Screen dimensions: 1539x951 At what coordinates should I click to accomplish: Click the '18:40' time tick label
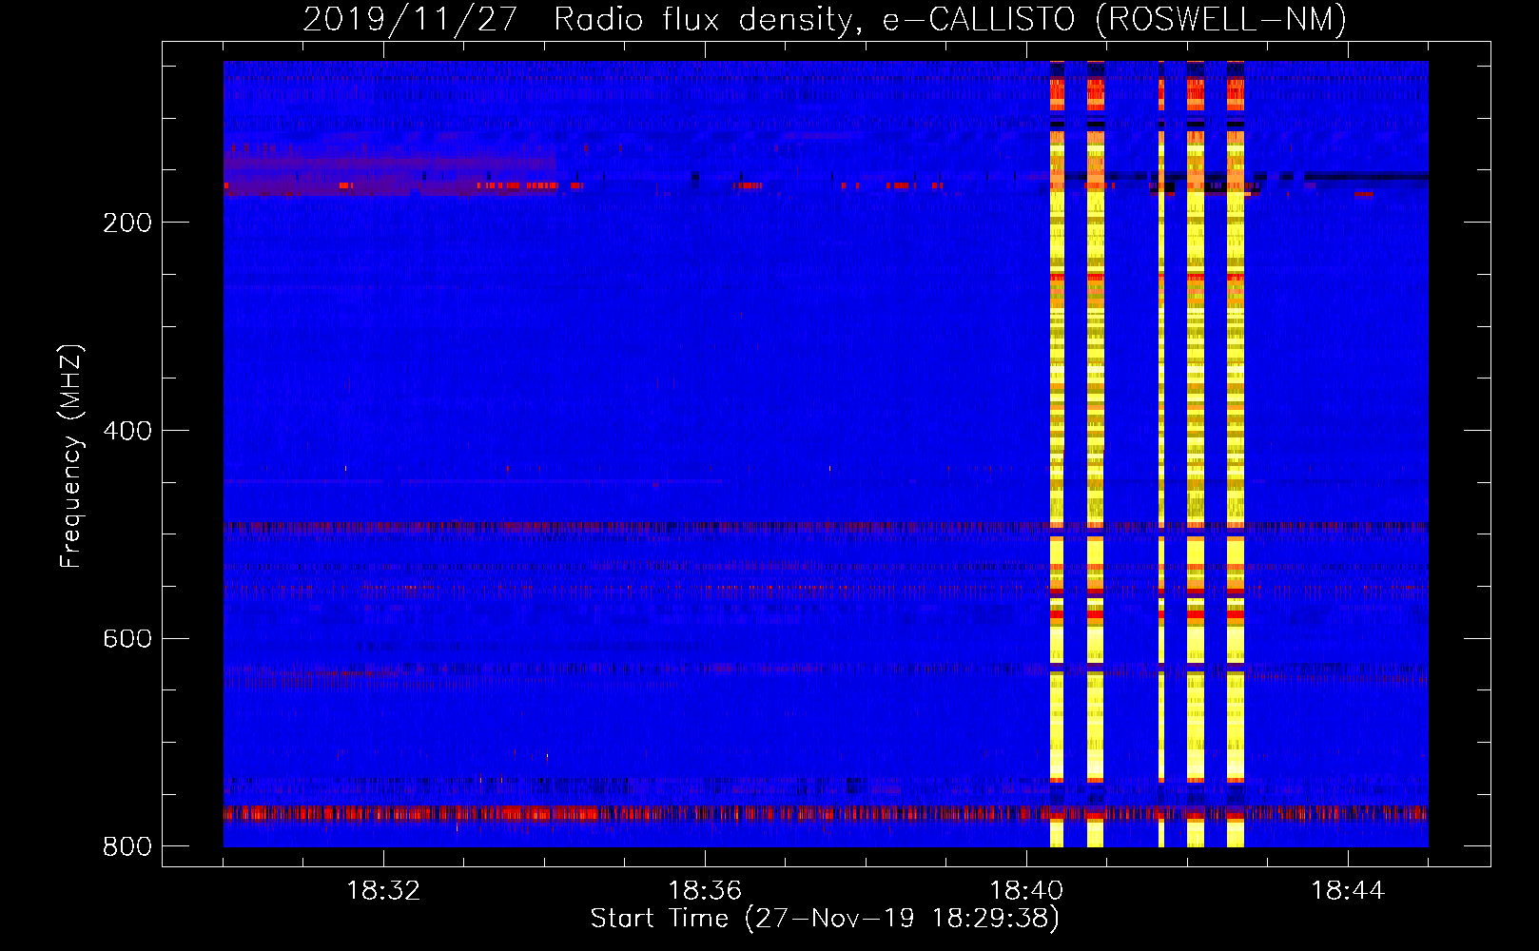[1026, 891]
